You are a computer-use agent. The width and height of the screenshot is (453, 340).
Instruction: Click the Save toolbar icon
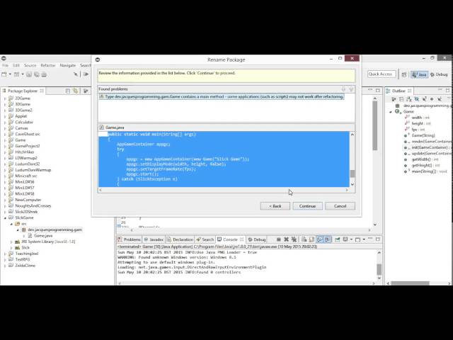(29, 74)
